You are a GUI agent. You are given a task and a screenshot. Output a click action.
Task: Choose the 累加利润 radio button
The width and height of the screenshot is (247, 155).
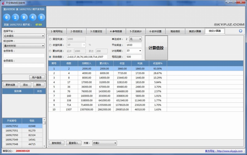pyautogui.click(x=50, y=51)
